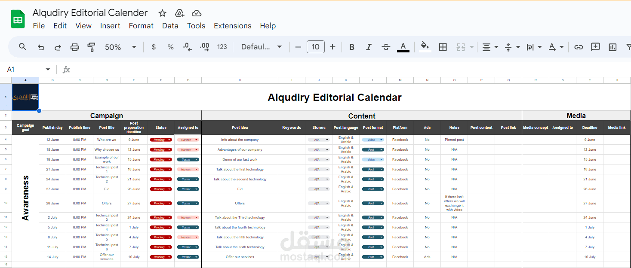The image size is (631, 268).
Task: Select column H header
Action: (240, 80)
